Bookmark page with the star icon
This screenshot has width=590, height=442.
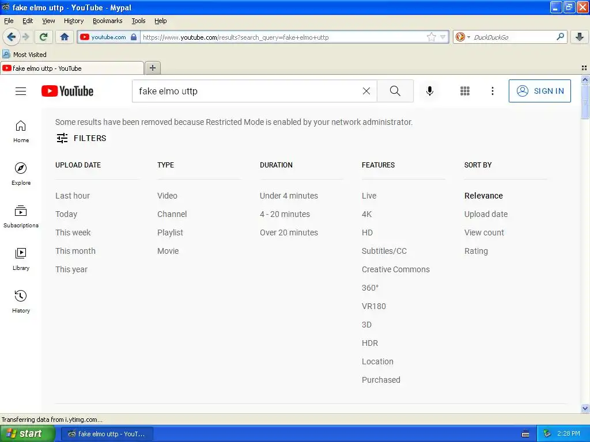click(x=431, y=37)
